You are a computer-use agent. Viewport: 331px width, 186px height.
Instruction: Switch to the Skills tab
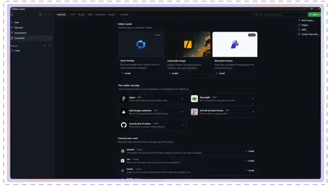point(90,14)
